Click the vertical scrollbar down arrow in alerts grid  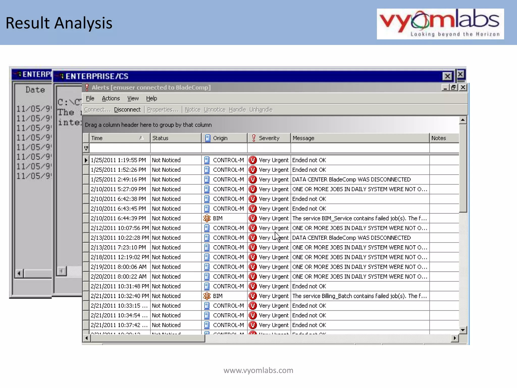(463, 330)
